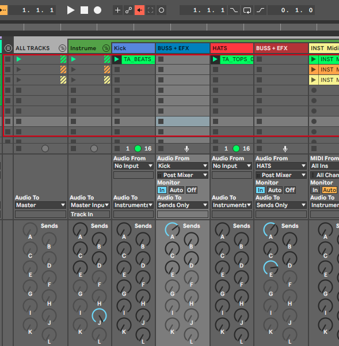Click the Capture MIDI bracket icon
Image resolution: width=339 pixels, height=346 pixels.
click(150, 10)
